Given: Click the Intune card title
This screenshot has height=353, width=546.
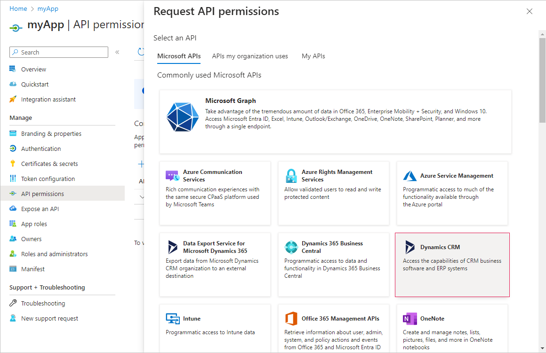Looking at the screenshot, I should (x=192, y=319).
